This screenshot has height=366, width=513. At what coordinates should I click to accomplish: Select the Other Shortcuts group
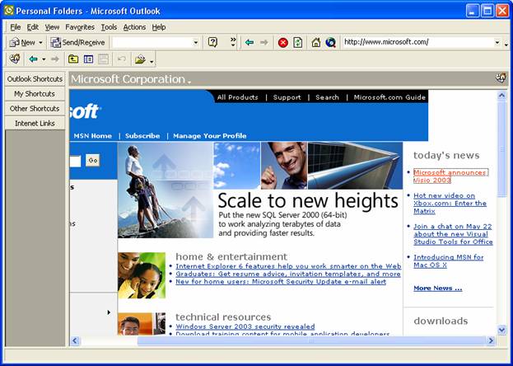pyautogui.click(x=35, y=109)
